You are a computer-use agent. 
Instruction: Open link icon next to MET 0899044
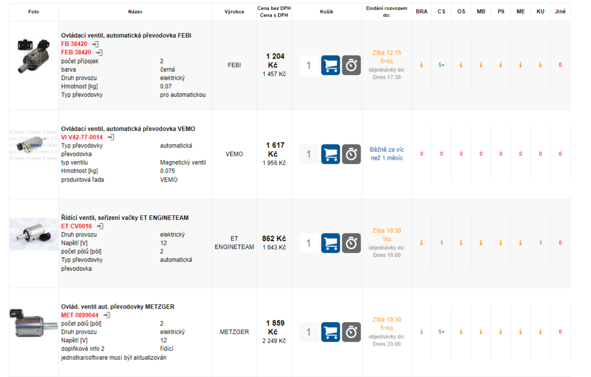106,315
